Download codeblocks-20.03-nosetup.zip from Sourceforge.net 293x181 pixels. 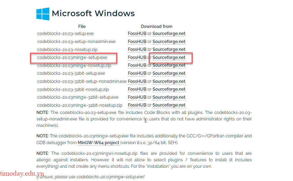(x=169, y=49)
